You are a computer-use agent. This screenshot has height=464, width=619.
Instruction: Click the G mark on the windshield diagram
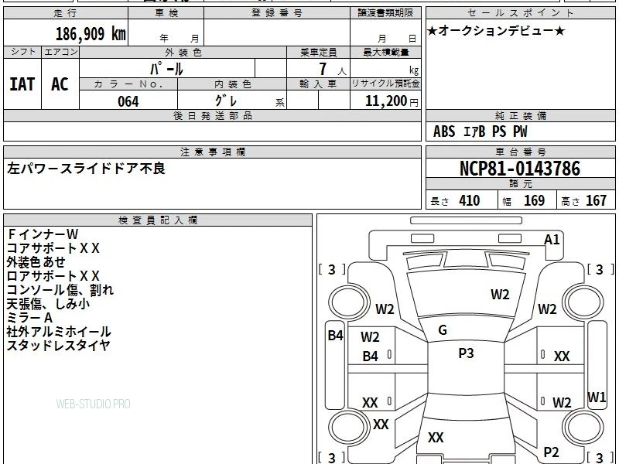(x=443, y=330)
